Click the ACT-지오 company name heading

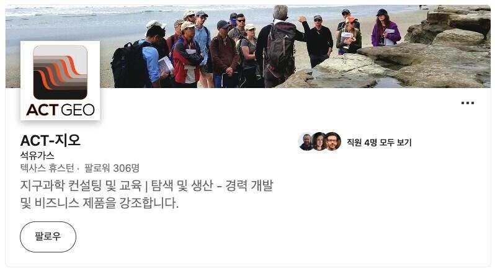(50, 140)
